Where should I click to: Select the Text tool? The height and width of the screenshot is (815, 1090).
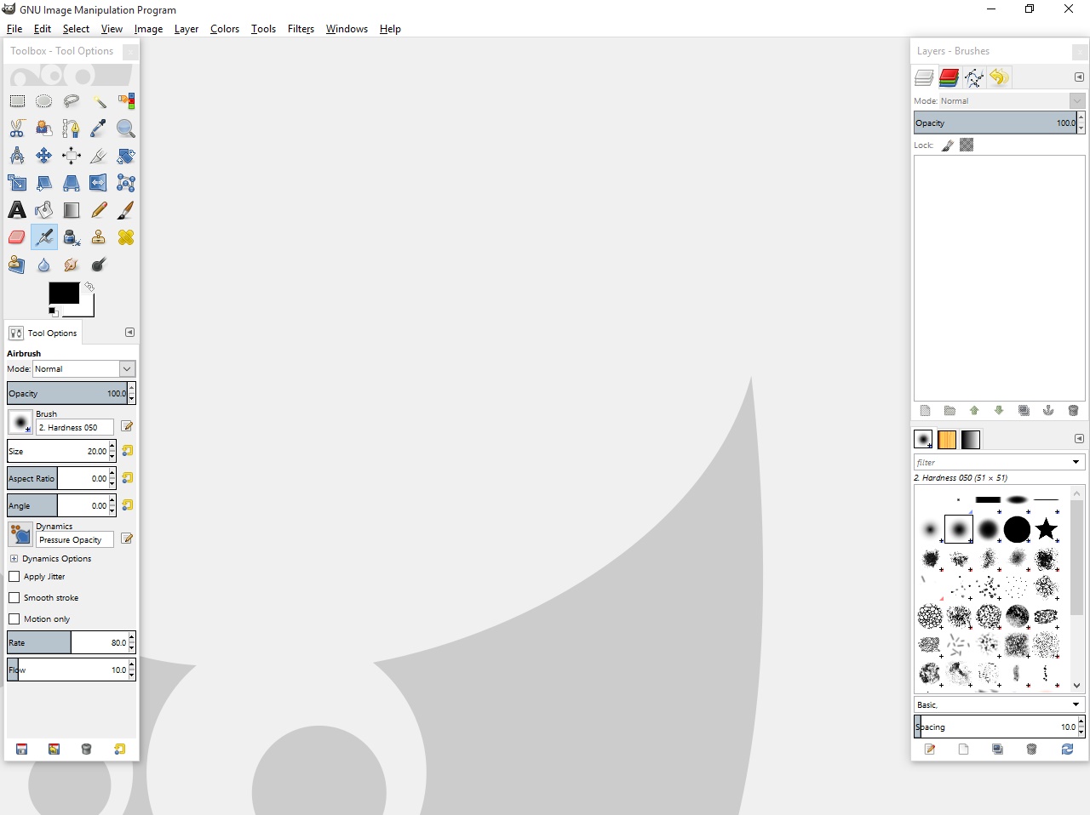pos(17,210)
